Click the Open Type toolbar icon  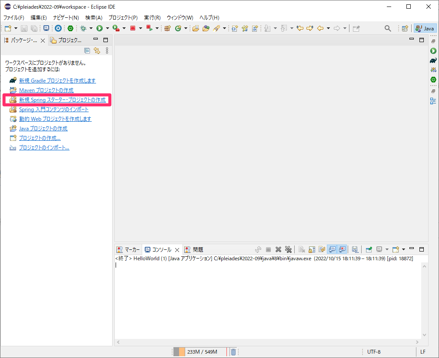(x=196, y=28)
